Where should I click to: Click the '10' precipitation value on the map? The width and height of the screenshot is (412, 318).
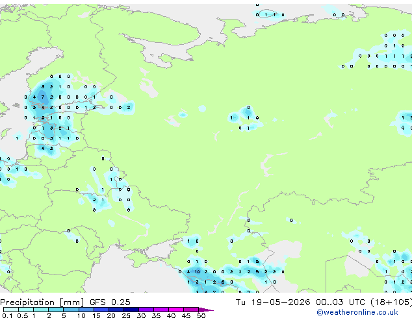point(197,271)
